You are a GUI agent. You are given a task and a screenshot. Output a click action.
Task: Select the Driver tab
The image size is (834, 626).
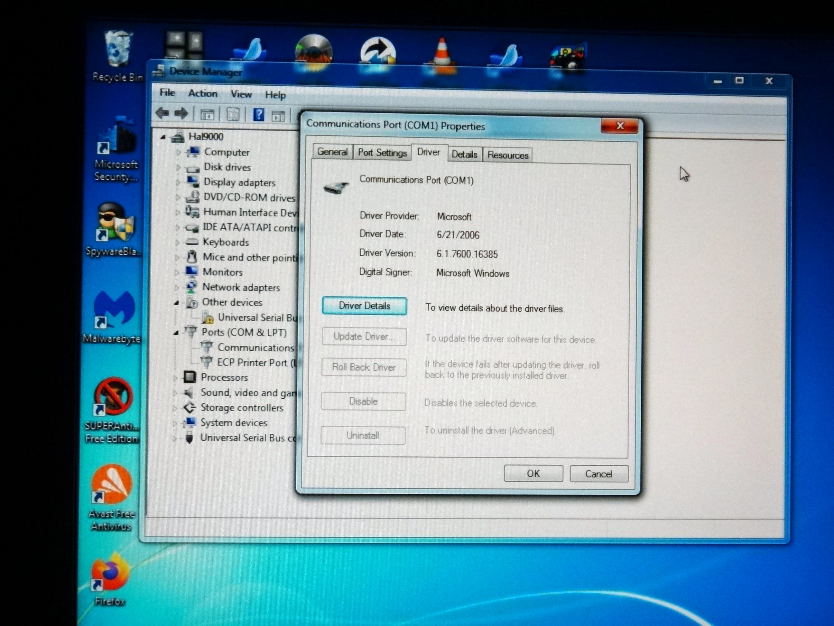[x=429, y=152]
